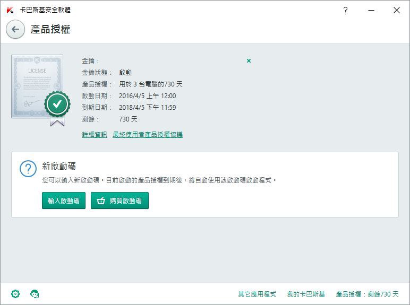This screenshot has height=305, width=410.
Task: Click the 卡巴斯基安全軟體 title bar text
Action: 45,10
